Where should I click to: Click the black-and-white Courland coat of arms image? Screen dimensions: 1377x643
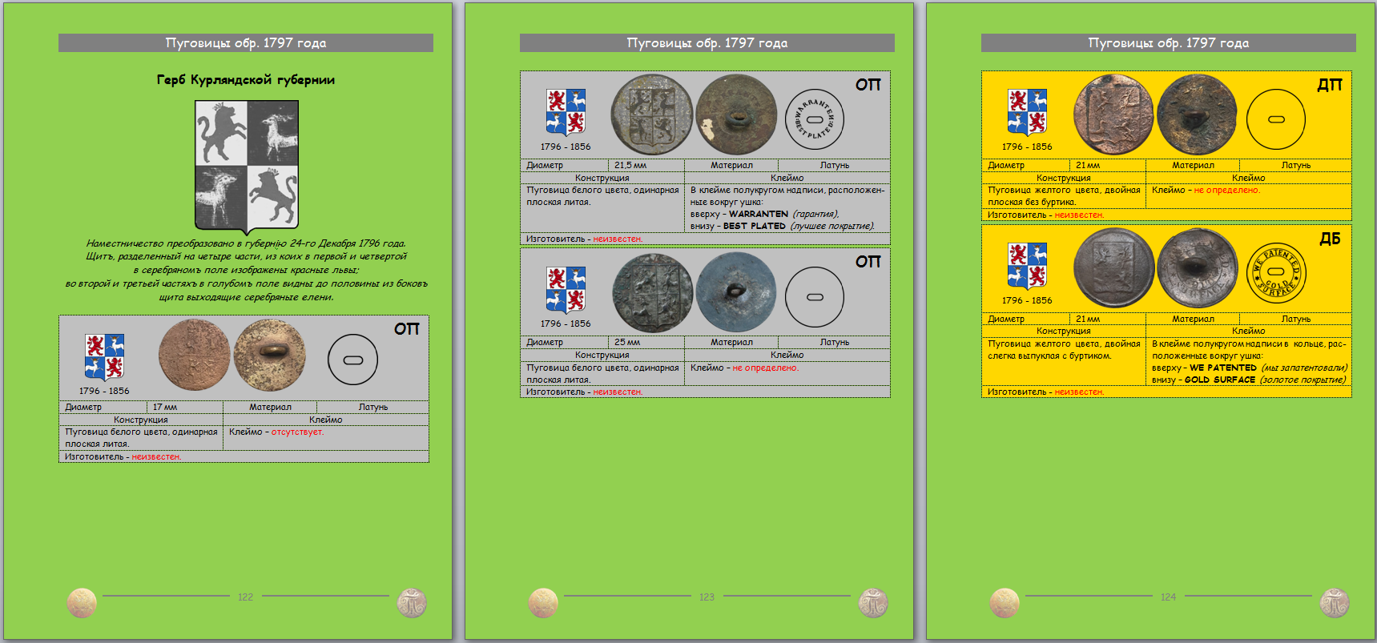247,166
